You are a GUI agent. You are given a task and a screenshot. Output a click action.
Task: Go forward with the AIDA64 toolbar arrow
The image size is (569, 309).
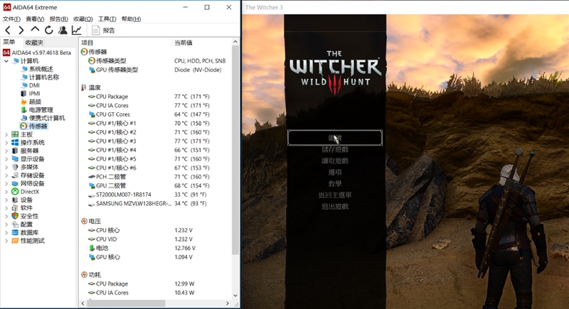pyautogui.click(x=21, y=31)
